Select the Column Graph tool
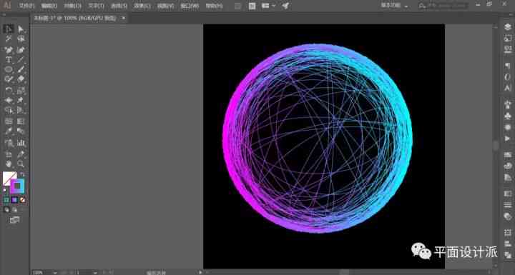515x275 pixels. pos(21,143)
